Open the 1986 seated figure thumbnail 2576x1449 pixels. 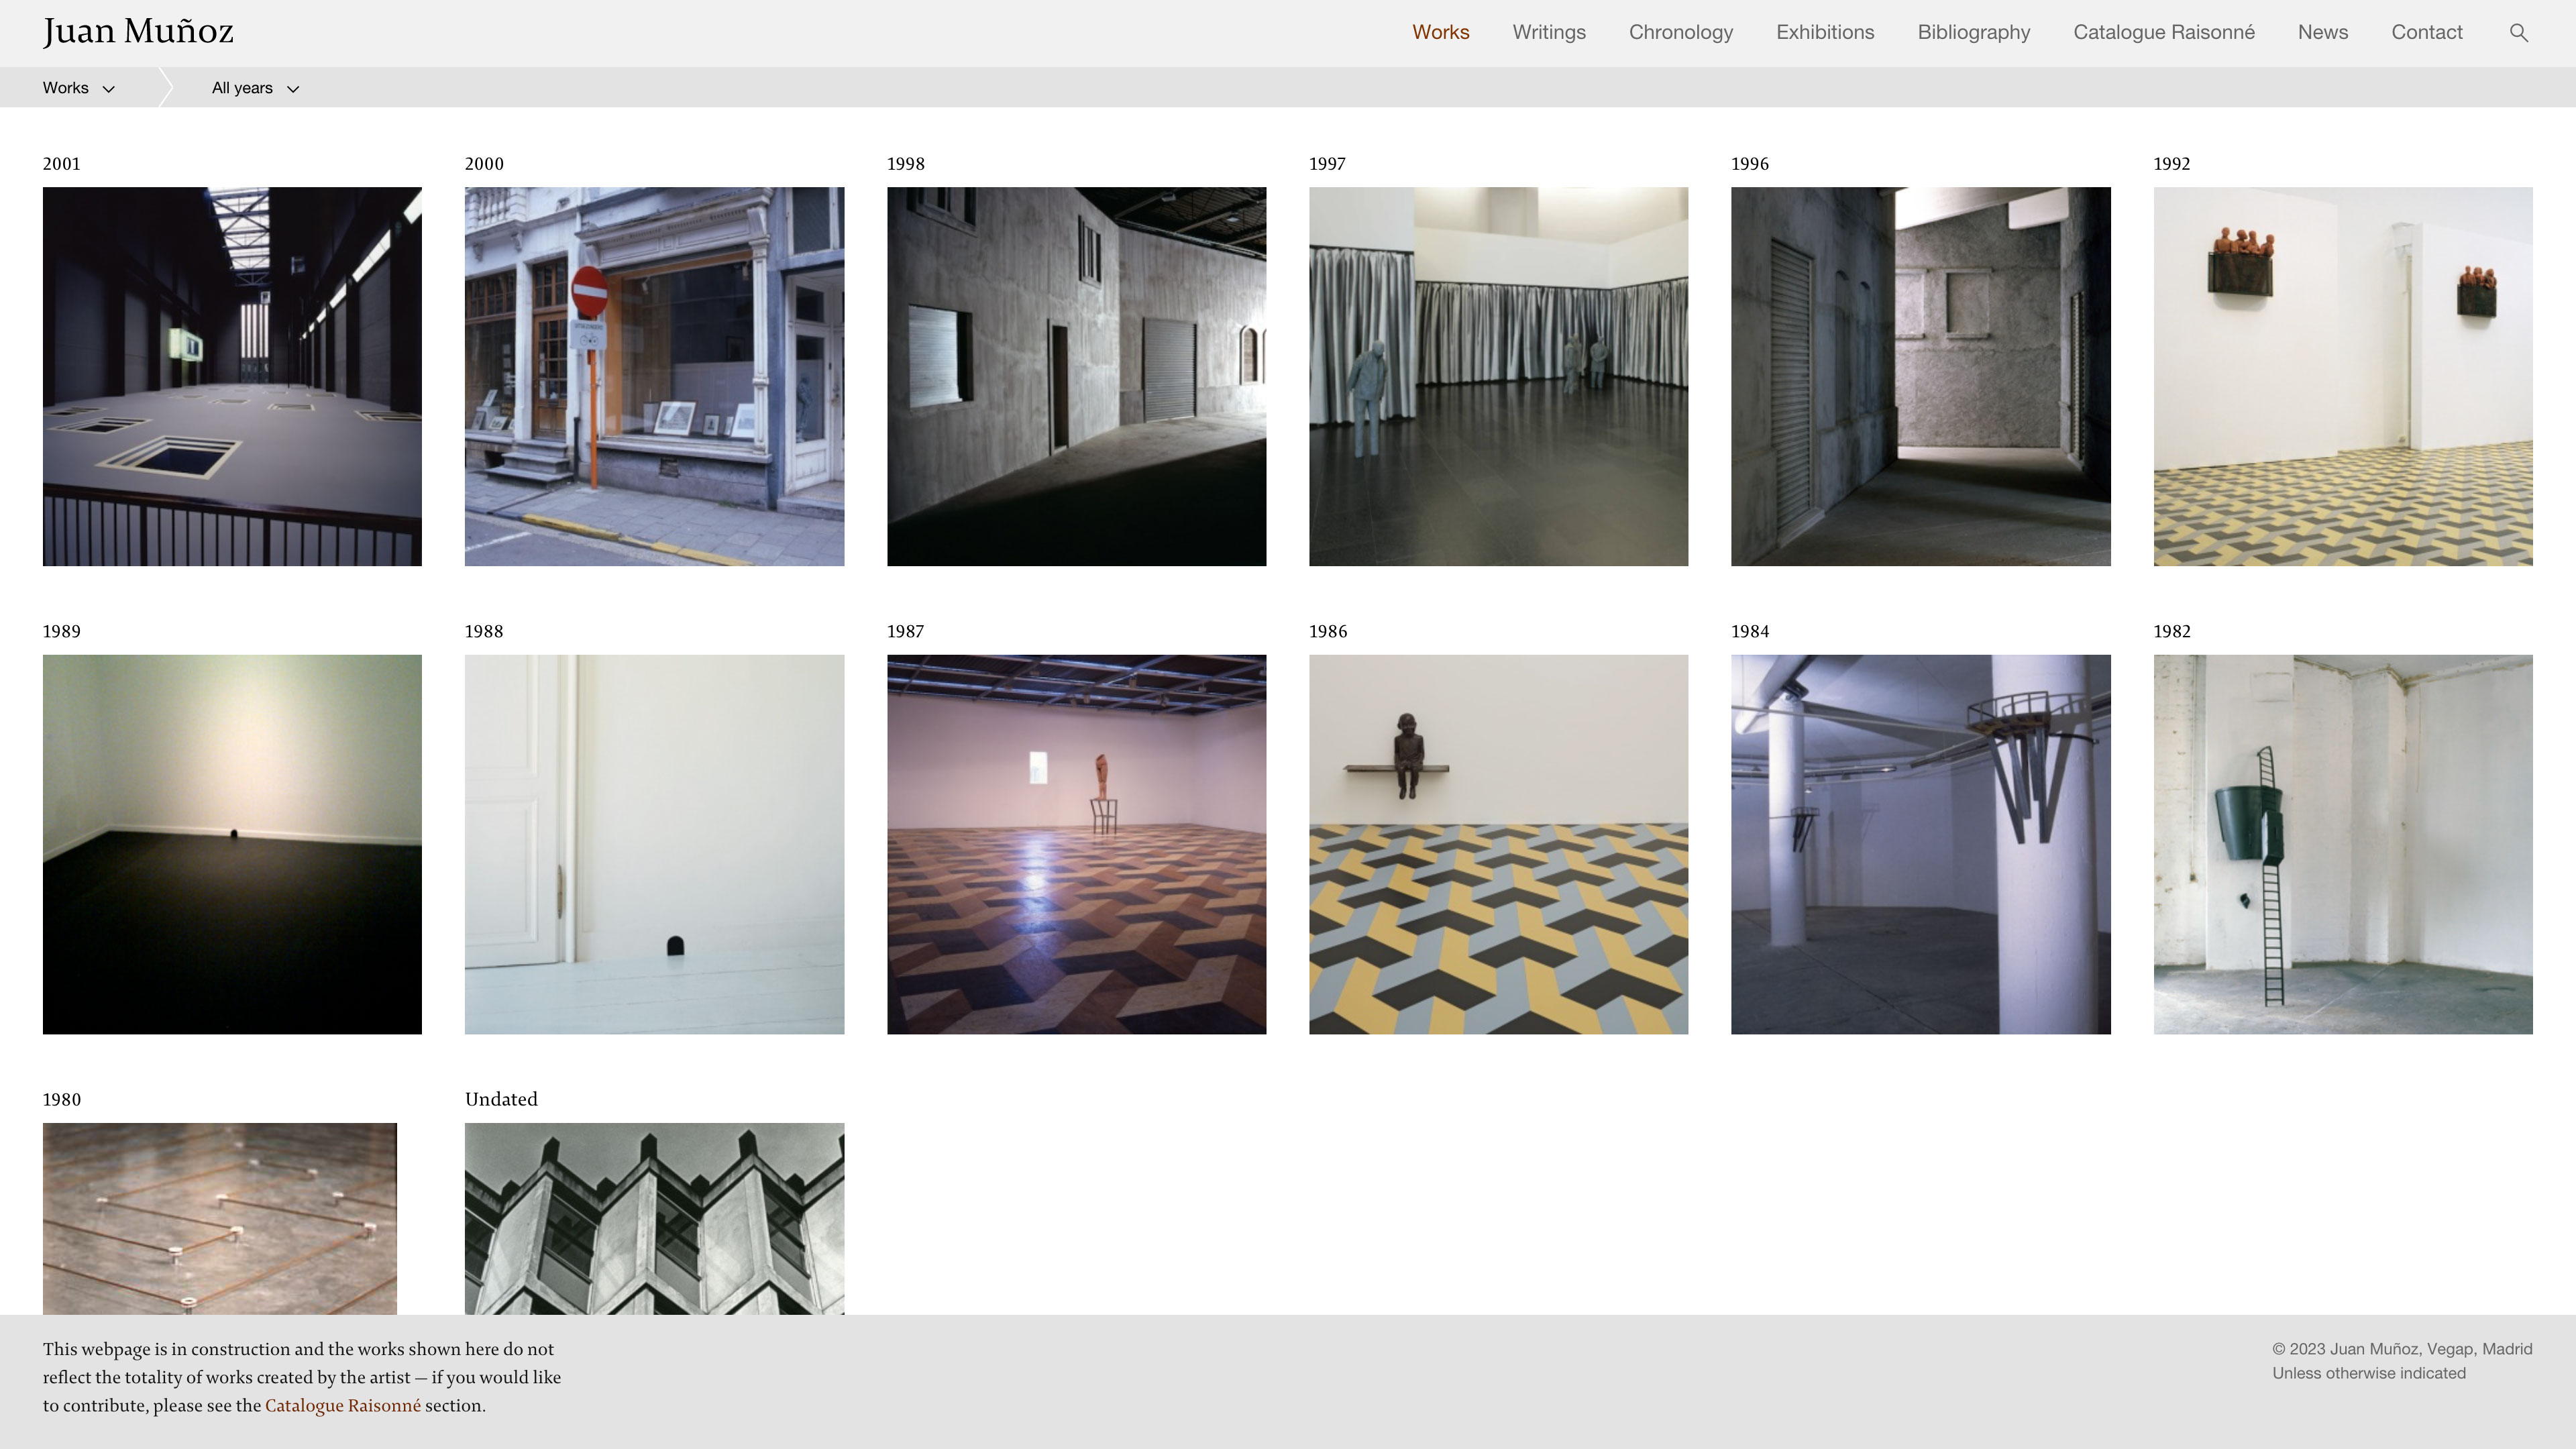click(x=1498, y=844)
